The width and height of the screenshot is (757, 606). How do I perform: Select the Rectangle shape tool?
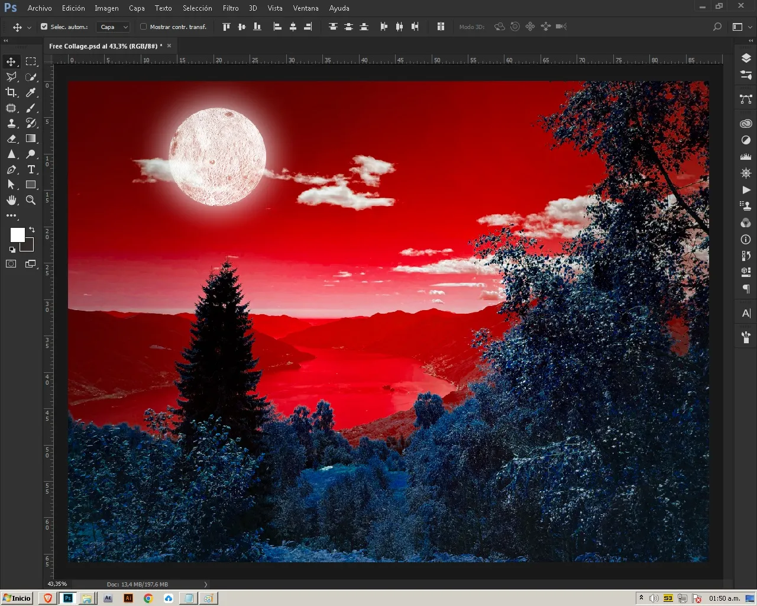[x=31, y=185]
